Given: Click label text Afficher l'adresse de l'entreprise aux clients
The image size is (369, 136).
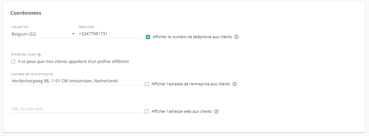Looking at the screenshot, I should point(191,84).
